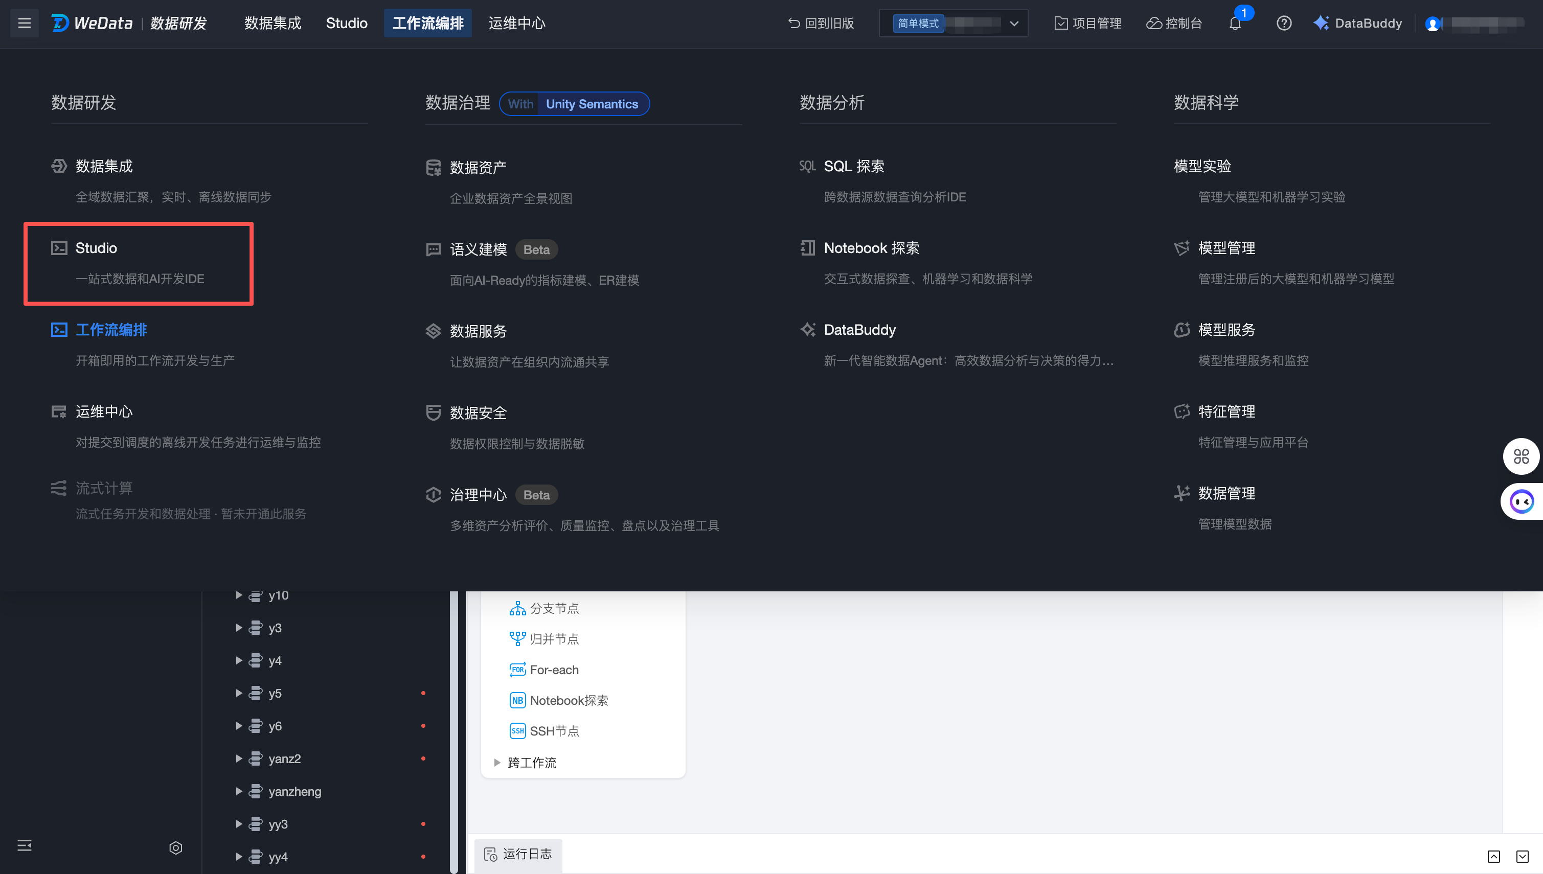
Task: Click 回到旧版 link
Action: 821,24
